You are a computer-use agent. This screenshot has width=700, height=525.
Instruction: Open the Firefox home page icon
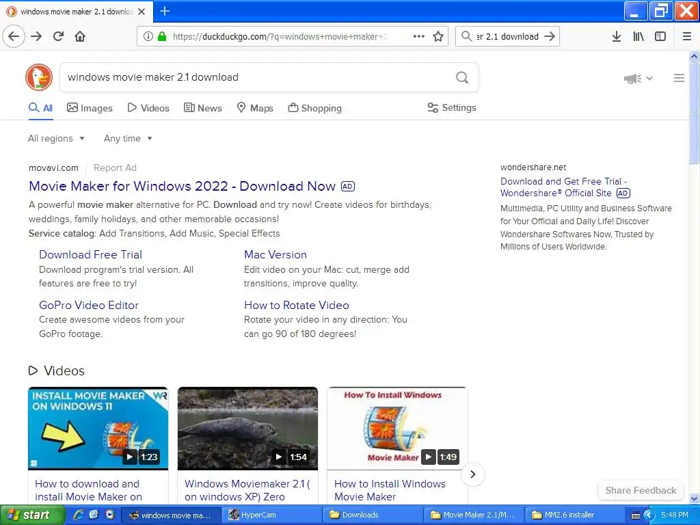(80, 36)
